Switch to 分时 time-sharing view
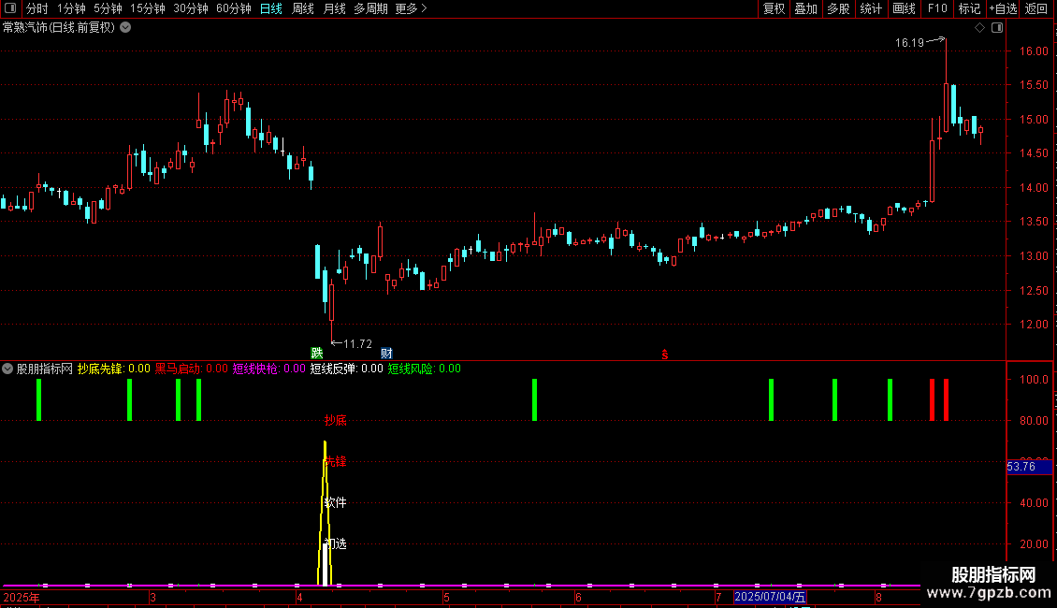The image size is (1057, 608). click(37, 8)
